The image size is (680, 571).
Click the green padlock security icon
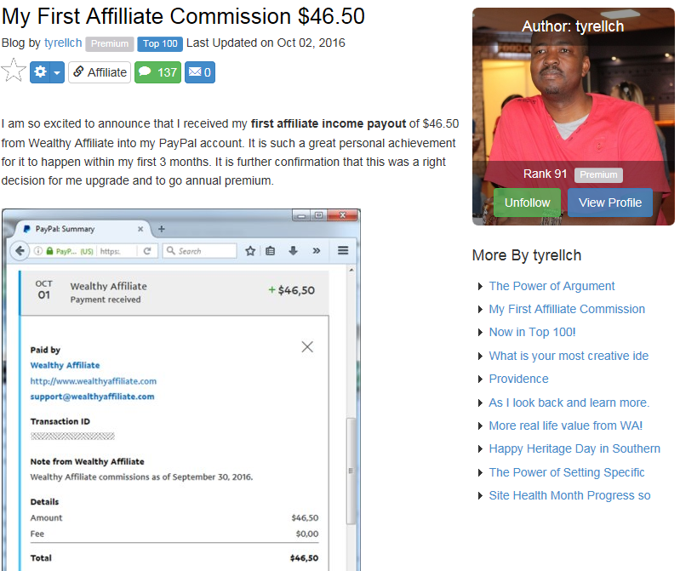click(49, 251)
